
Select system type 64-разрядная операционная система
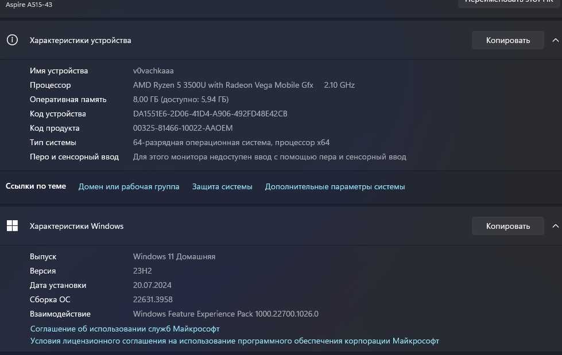tap(231, 142)
